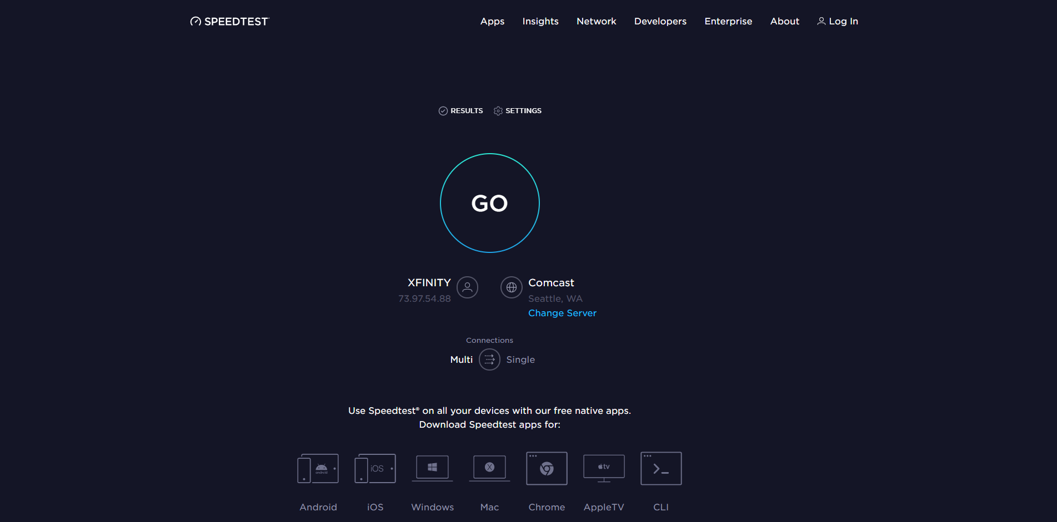Viewport: 1057px width, 522px height.
Task: Click the Connections label
Action: 489,340
